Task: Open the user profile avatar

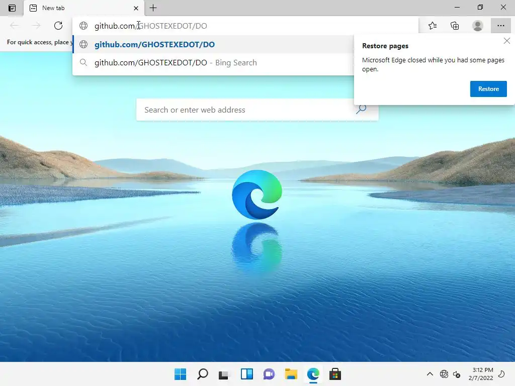Action: (x=478, y=26)
